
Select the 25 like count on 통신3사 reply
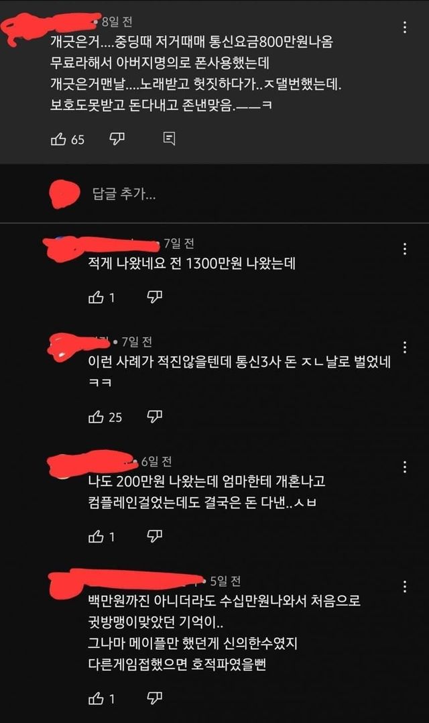(115, 418)
